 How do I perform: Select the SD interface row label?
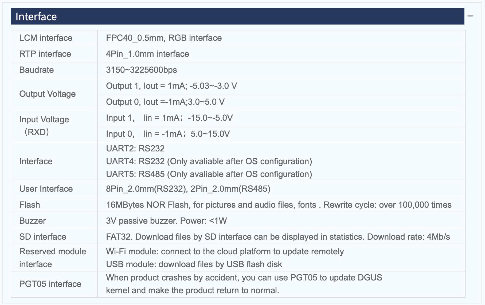[x=43, y=237]
